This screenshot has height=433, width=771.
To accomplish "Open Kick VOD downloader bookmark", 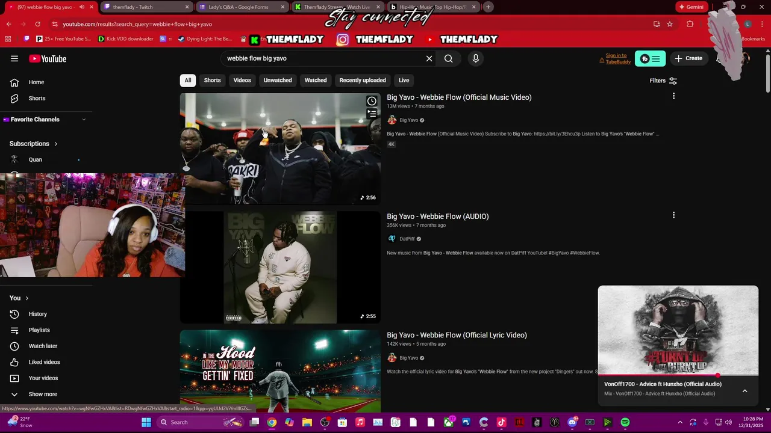I will (x=125, y=39).
